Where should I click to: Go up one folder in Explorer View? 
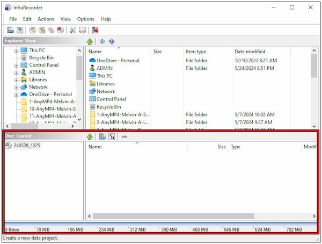(x=90, y=41)
